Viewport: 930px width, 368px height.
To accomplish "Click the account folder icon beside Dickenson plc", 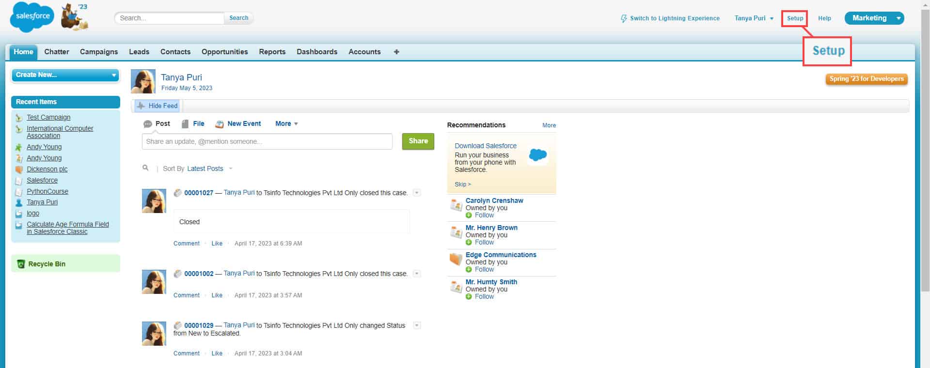I will (19, 169).
